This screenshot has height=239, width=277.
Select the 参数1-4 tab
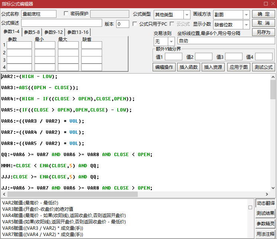tap(12, 32)
